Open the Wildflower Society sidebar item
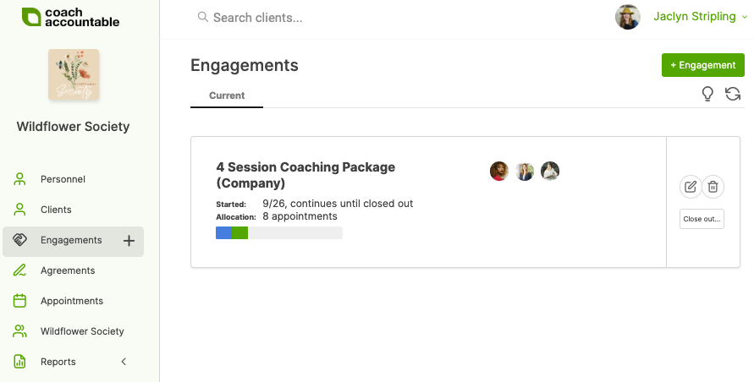Viewport: 754px width, 382px height. (82, 331)
